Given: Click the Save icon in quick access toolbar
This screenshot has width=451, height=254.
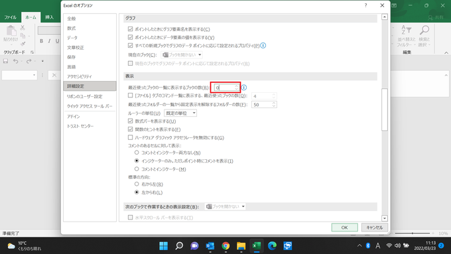Looking at the screenshot, I should pyautogui.click(x=5, y=61).
